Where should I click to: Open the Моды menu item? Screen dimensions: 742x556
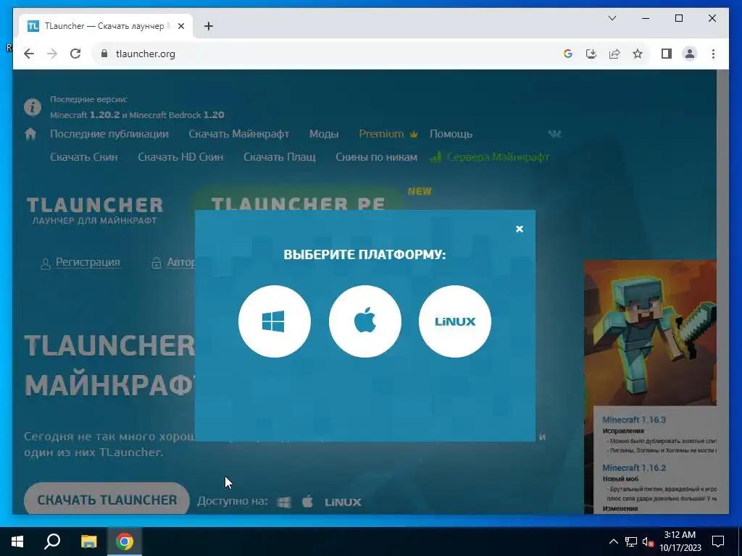click(x=324, y=134)
